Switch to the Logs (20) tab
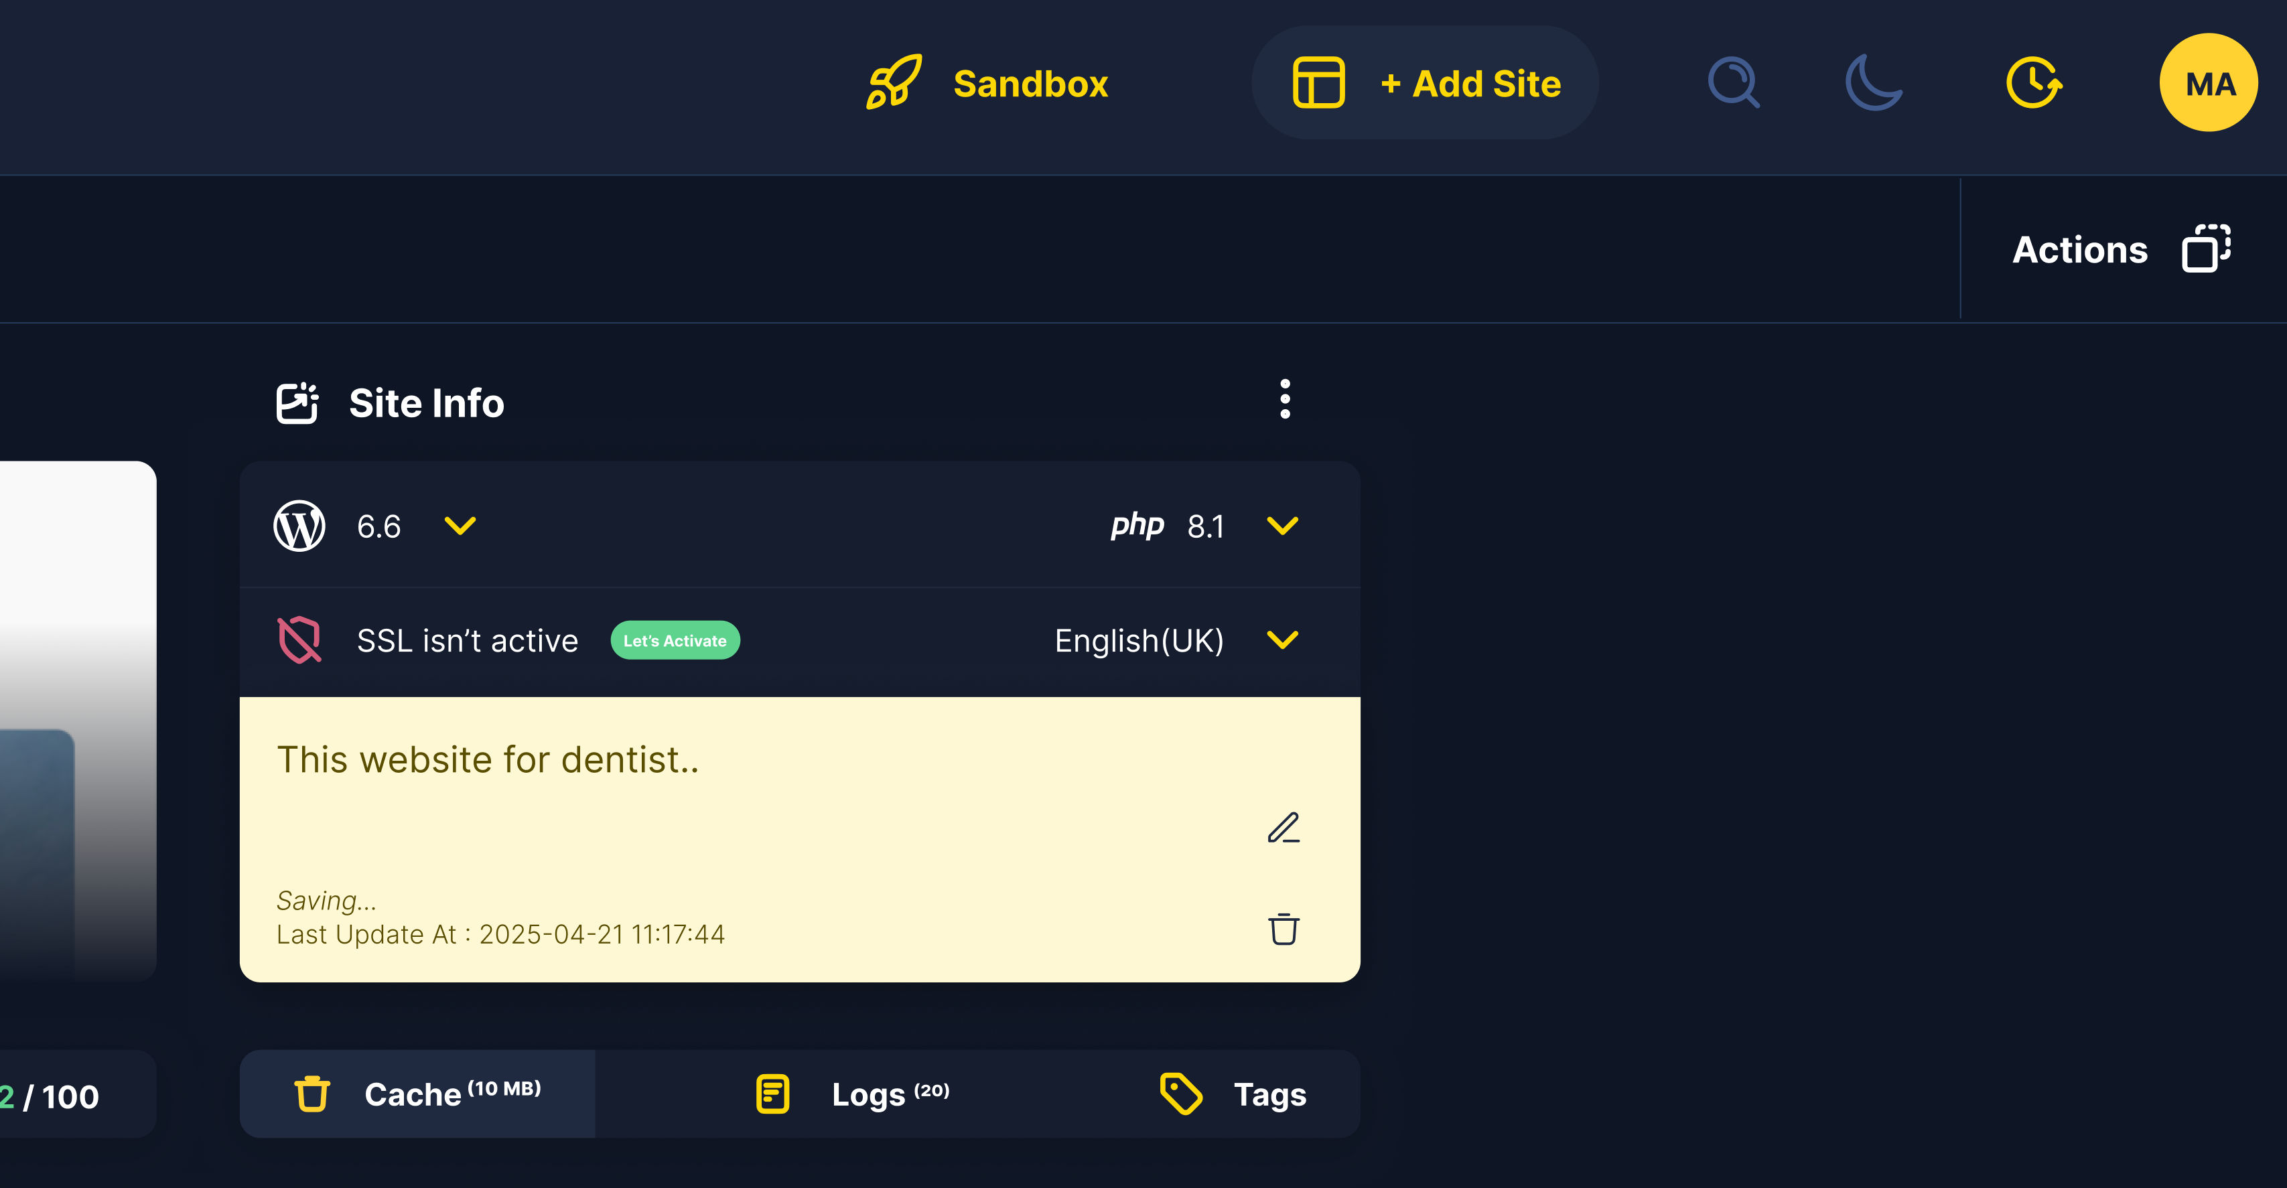2287x1188 pixels. click(x=852, y=1094)
